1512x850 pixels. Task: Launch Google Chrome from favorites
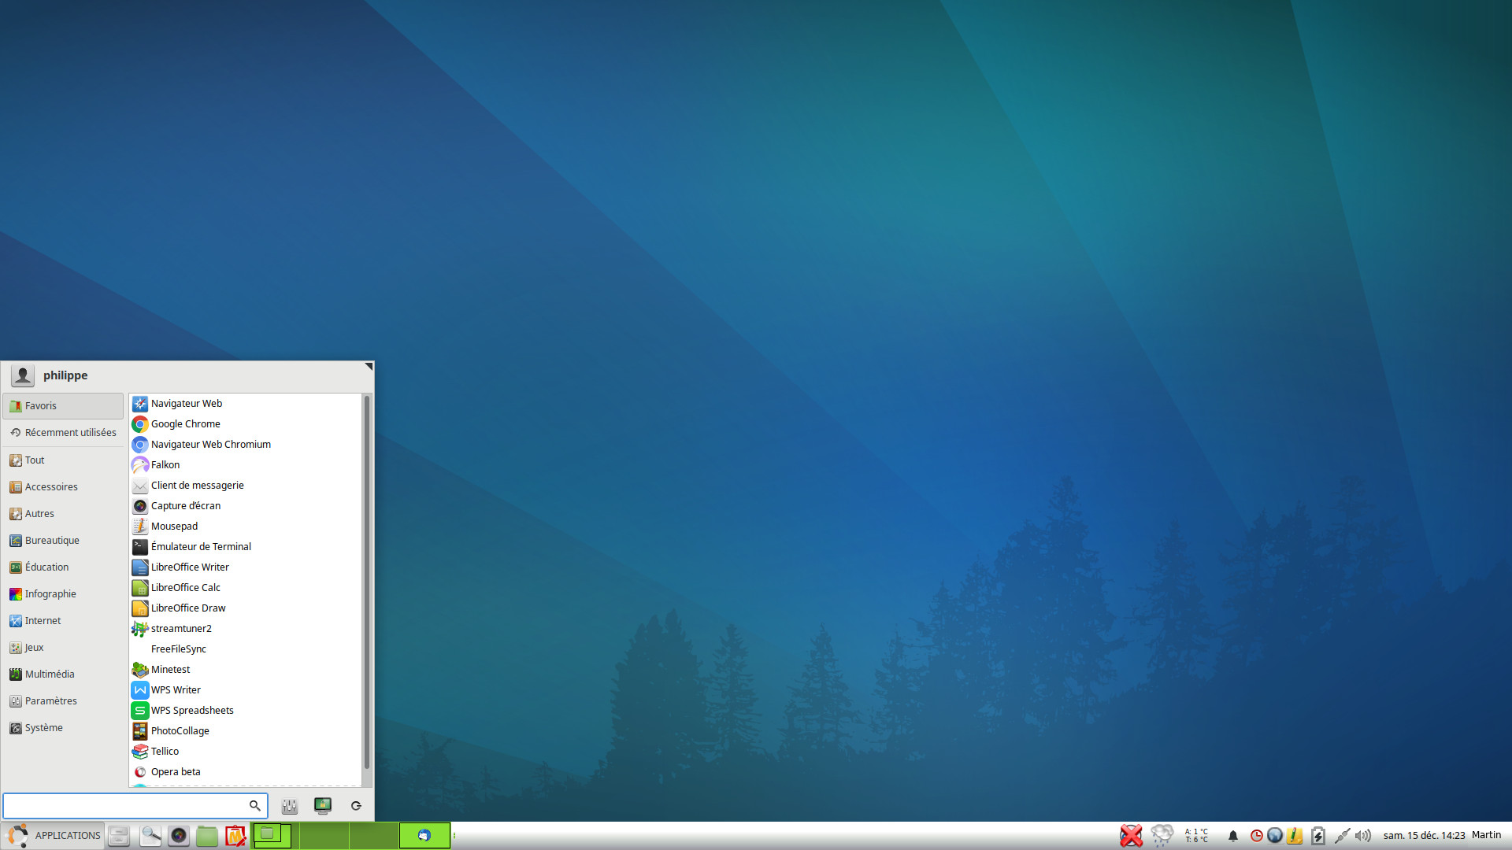coord(185,424)
